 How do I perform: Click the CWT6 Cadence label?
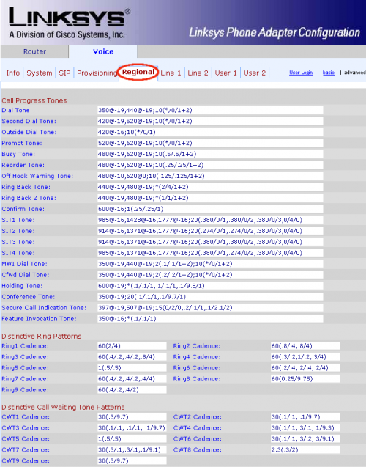[198, 439]
